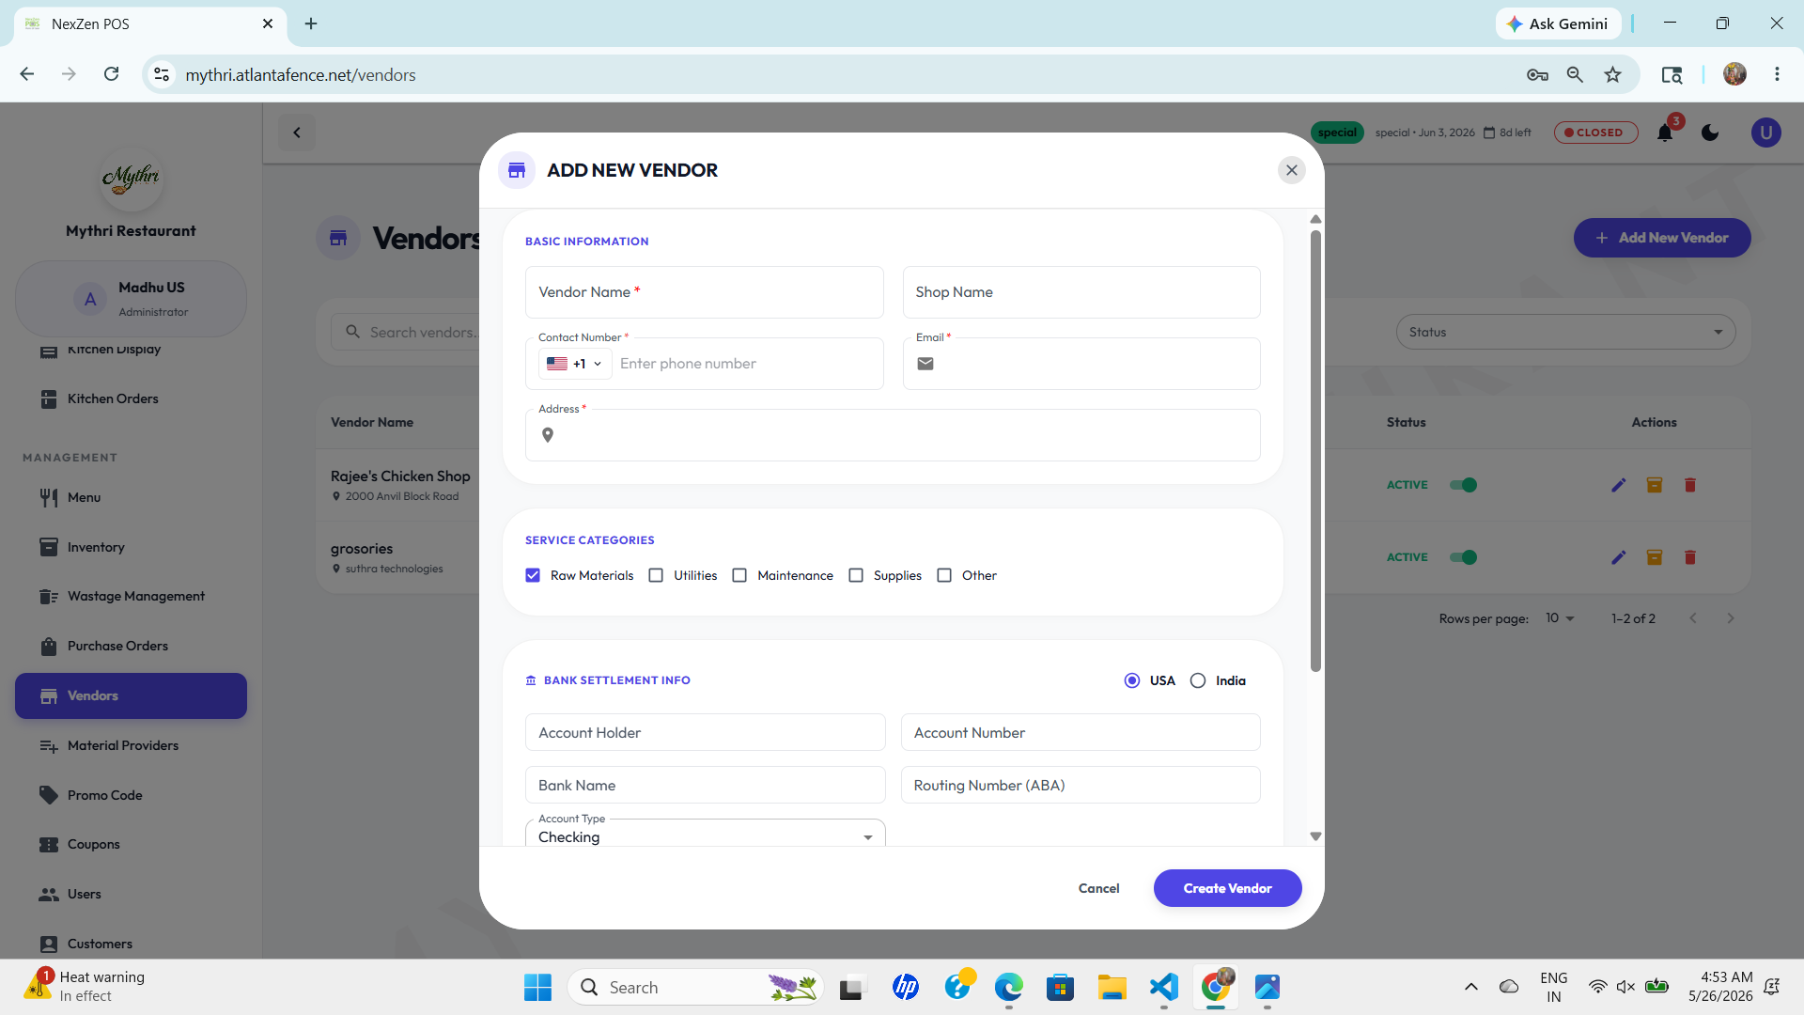This screenshot has height=1015, width=1804.
Task: Check the Supplies category
Action: click(x=856, y=575)
